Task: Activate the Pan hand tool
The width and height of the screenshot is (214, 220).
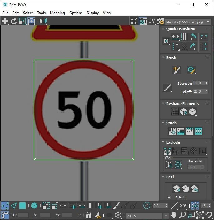Action: pyautogui.click(x=173, y=215)
